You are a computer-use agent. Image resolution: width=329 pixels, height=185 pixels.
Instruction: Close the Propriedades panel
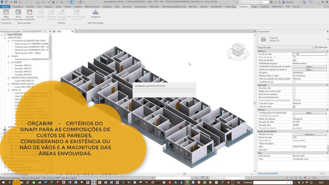(x=327, y=31)
